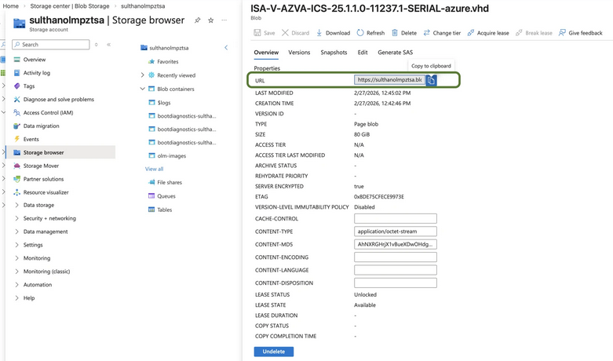The image size is (613, 361).
Task: Expand the Recently viewed node
Action: [x=142, y=75]
